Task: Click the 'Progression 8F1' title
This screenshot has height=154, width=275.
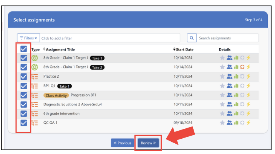Action: click(x=83, y=95)
